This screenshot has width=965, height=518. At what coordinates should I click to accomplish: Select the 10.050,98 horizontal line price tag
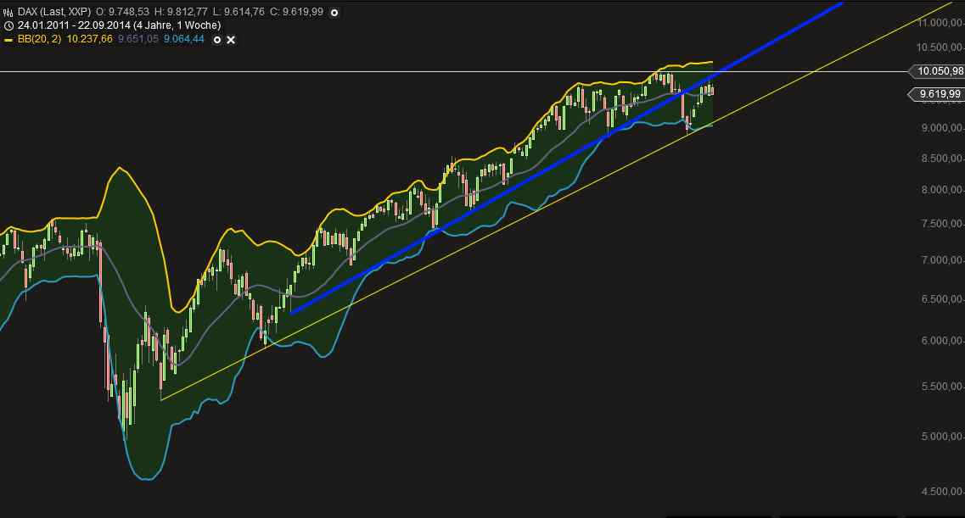coord(937,71)
